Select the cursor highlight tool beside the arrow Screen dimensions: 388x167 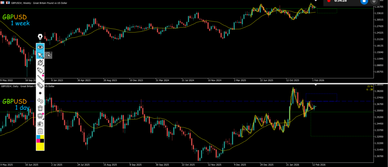48,55
